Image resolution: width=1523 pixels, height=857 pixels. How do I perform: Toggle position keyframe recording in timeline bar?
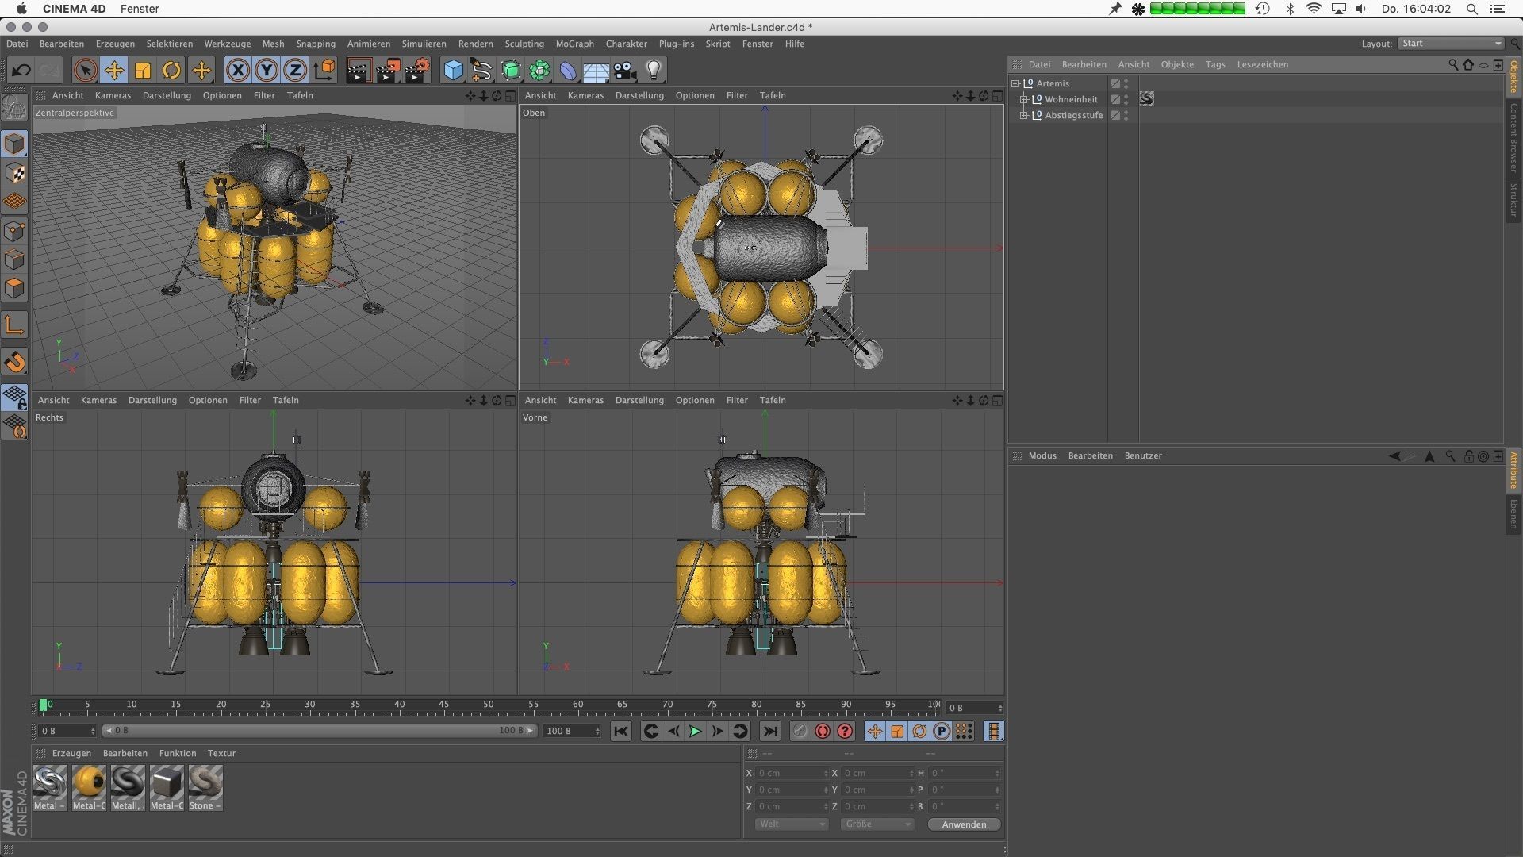pyautogui.click(x=875, y=732)
